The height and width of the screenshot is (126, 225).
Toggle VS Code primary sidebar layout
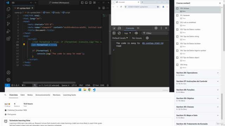[82, 2]
